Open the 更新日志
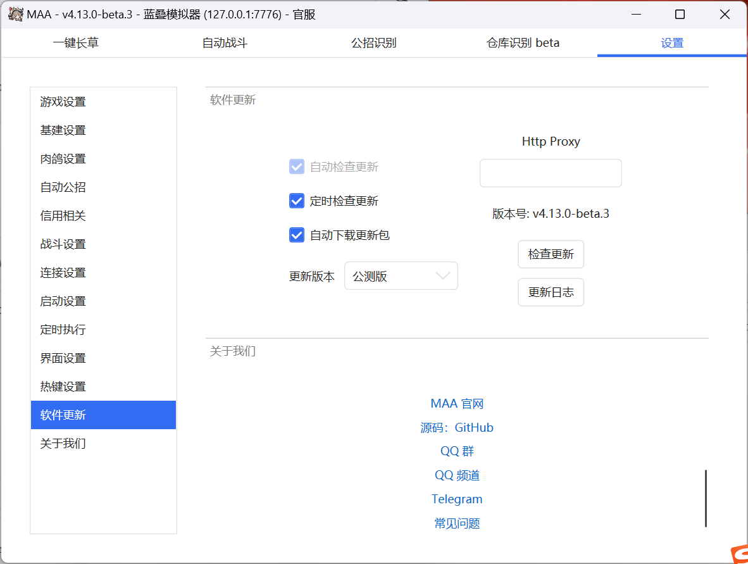The image size is (748, 564). (x=551, y=292)
